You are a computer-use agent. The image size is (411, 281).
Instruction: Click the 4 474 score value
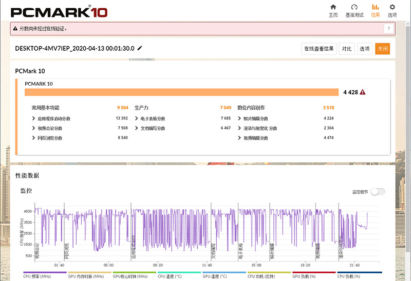tap(329, 137)
